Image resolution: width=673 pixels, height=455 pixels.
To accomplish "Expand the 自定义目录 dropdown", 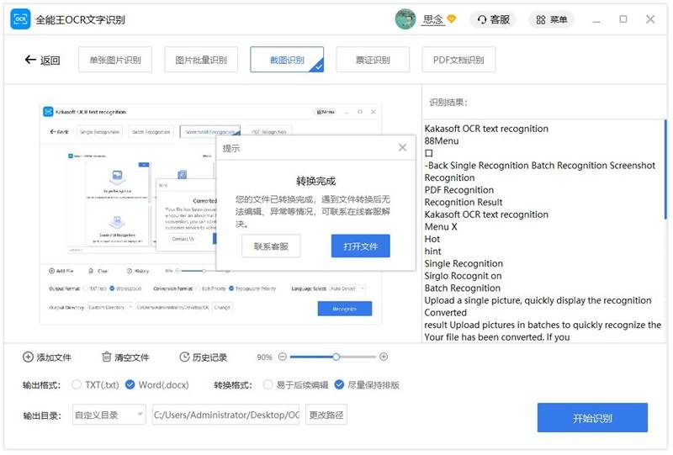I will coord(109,415).
